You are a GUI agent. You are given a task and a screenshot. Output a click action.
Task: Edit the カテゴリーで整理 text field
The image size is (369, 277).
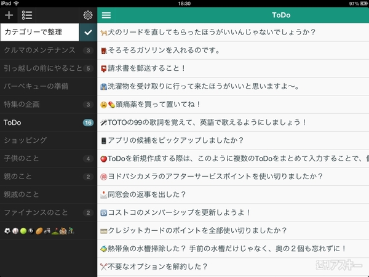pyautogui.click(x=39, y=32)
